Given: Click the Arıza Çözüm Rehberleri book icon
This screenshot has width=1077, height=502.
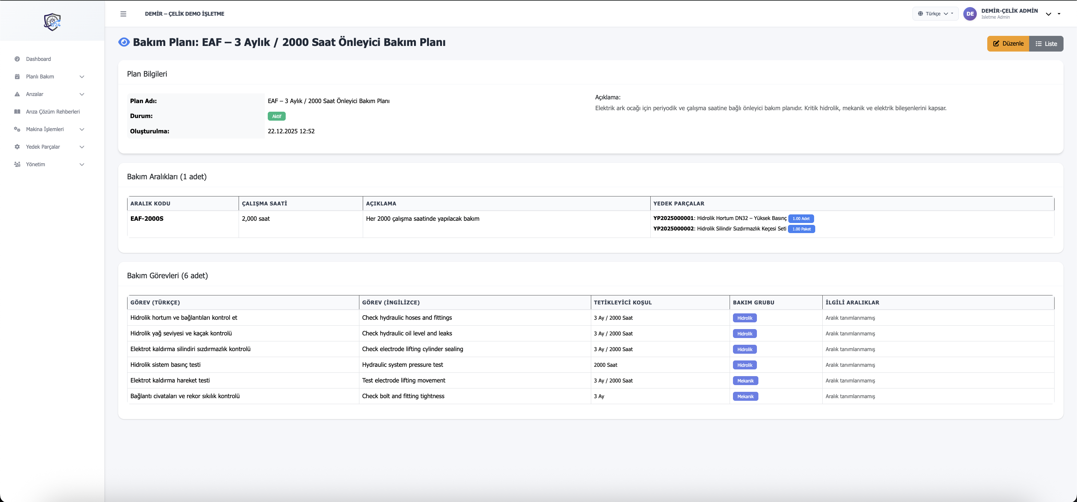Looking at the screenshot, I should point(17,112).
